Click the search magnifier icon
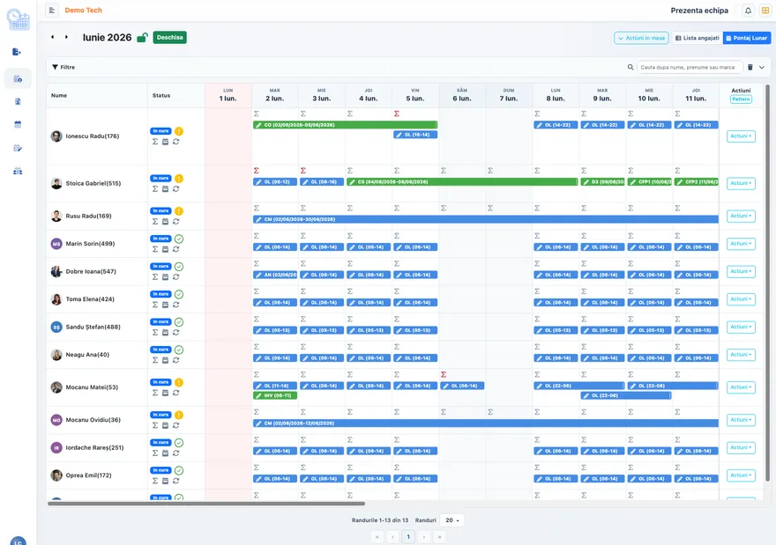 coord(630,67)
